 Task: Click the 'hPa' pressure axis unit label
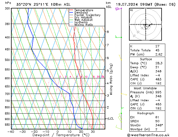click(8, 3)
